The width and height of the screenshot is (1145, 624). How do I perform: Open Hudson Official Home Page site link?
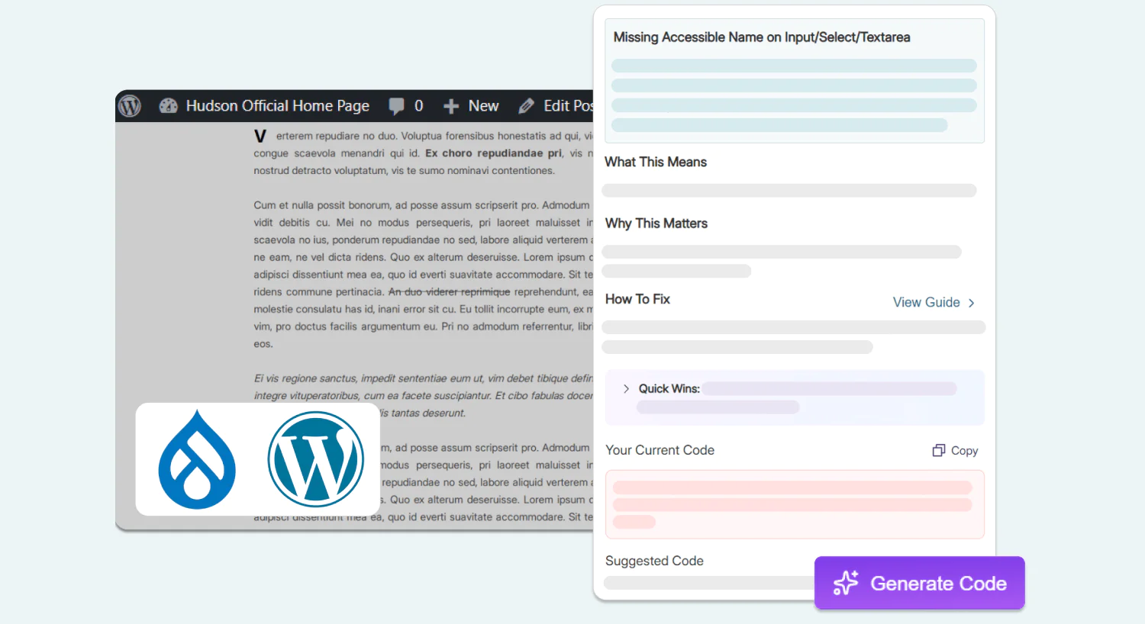coord(278,106)
